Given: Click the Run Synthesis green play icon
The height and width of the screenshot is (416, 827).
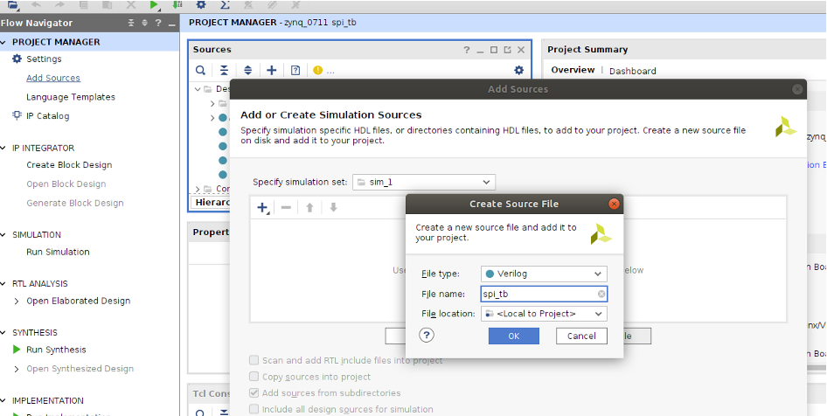Looking at the screenshot, I should tap(17, 350).
